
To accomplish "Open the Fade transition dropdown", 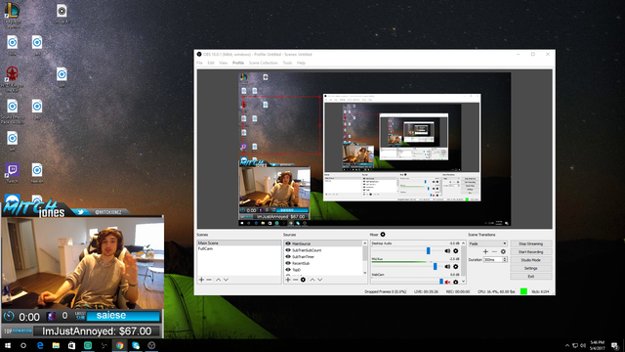I will coord(488,243).
